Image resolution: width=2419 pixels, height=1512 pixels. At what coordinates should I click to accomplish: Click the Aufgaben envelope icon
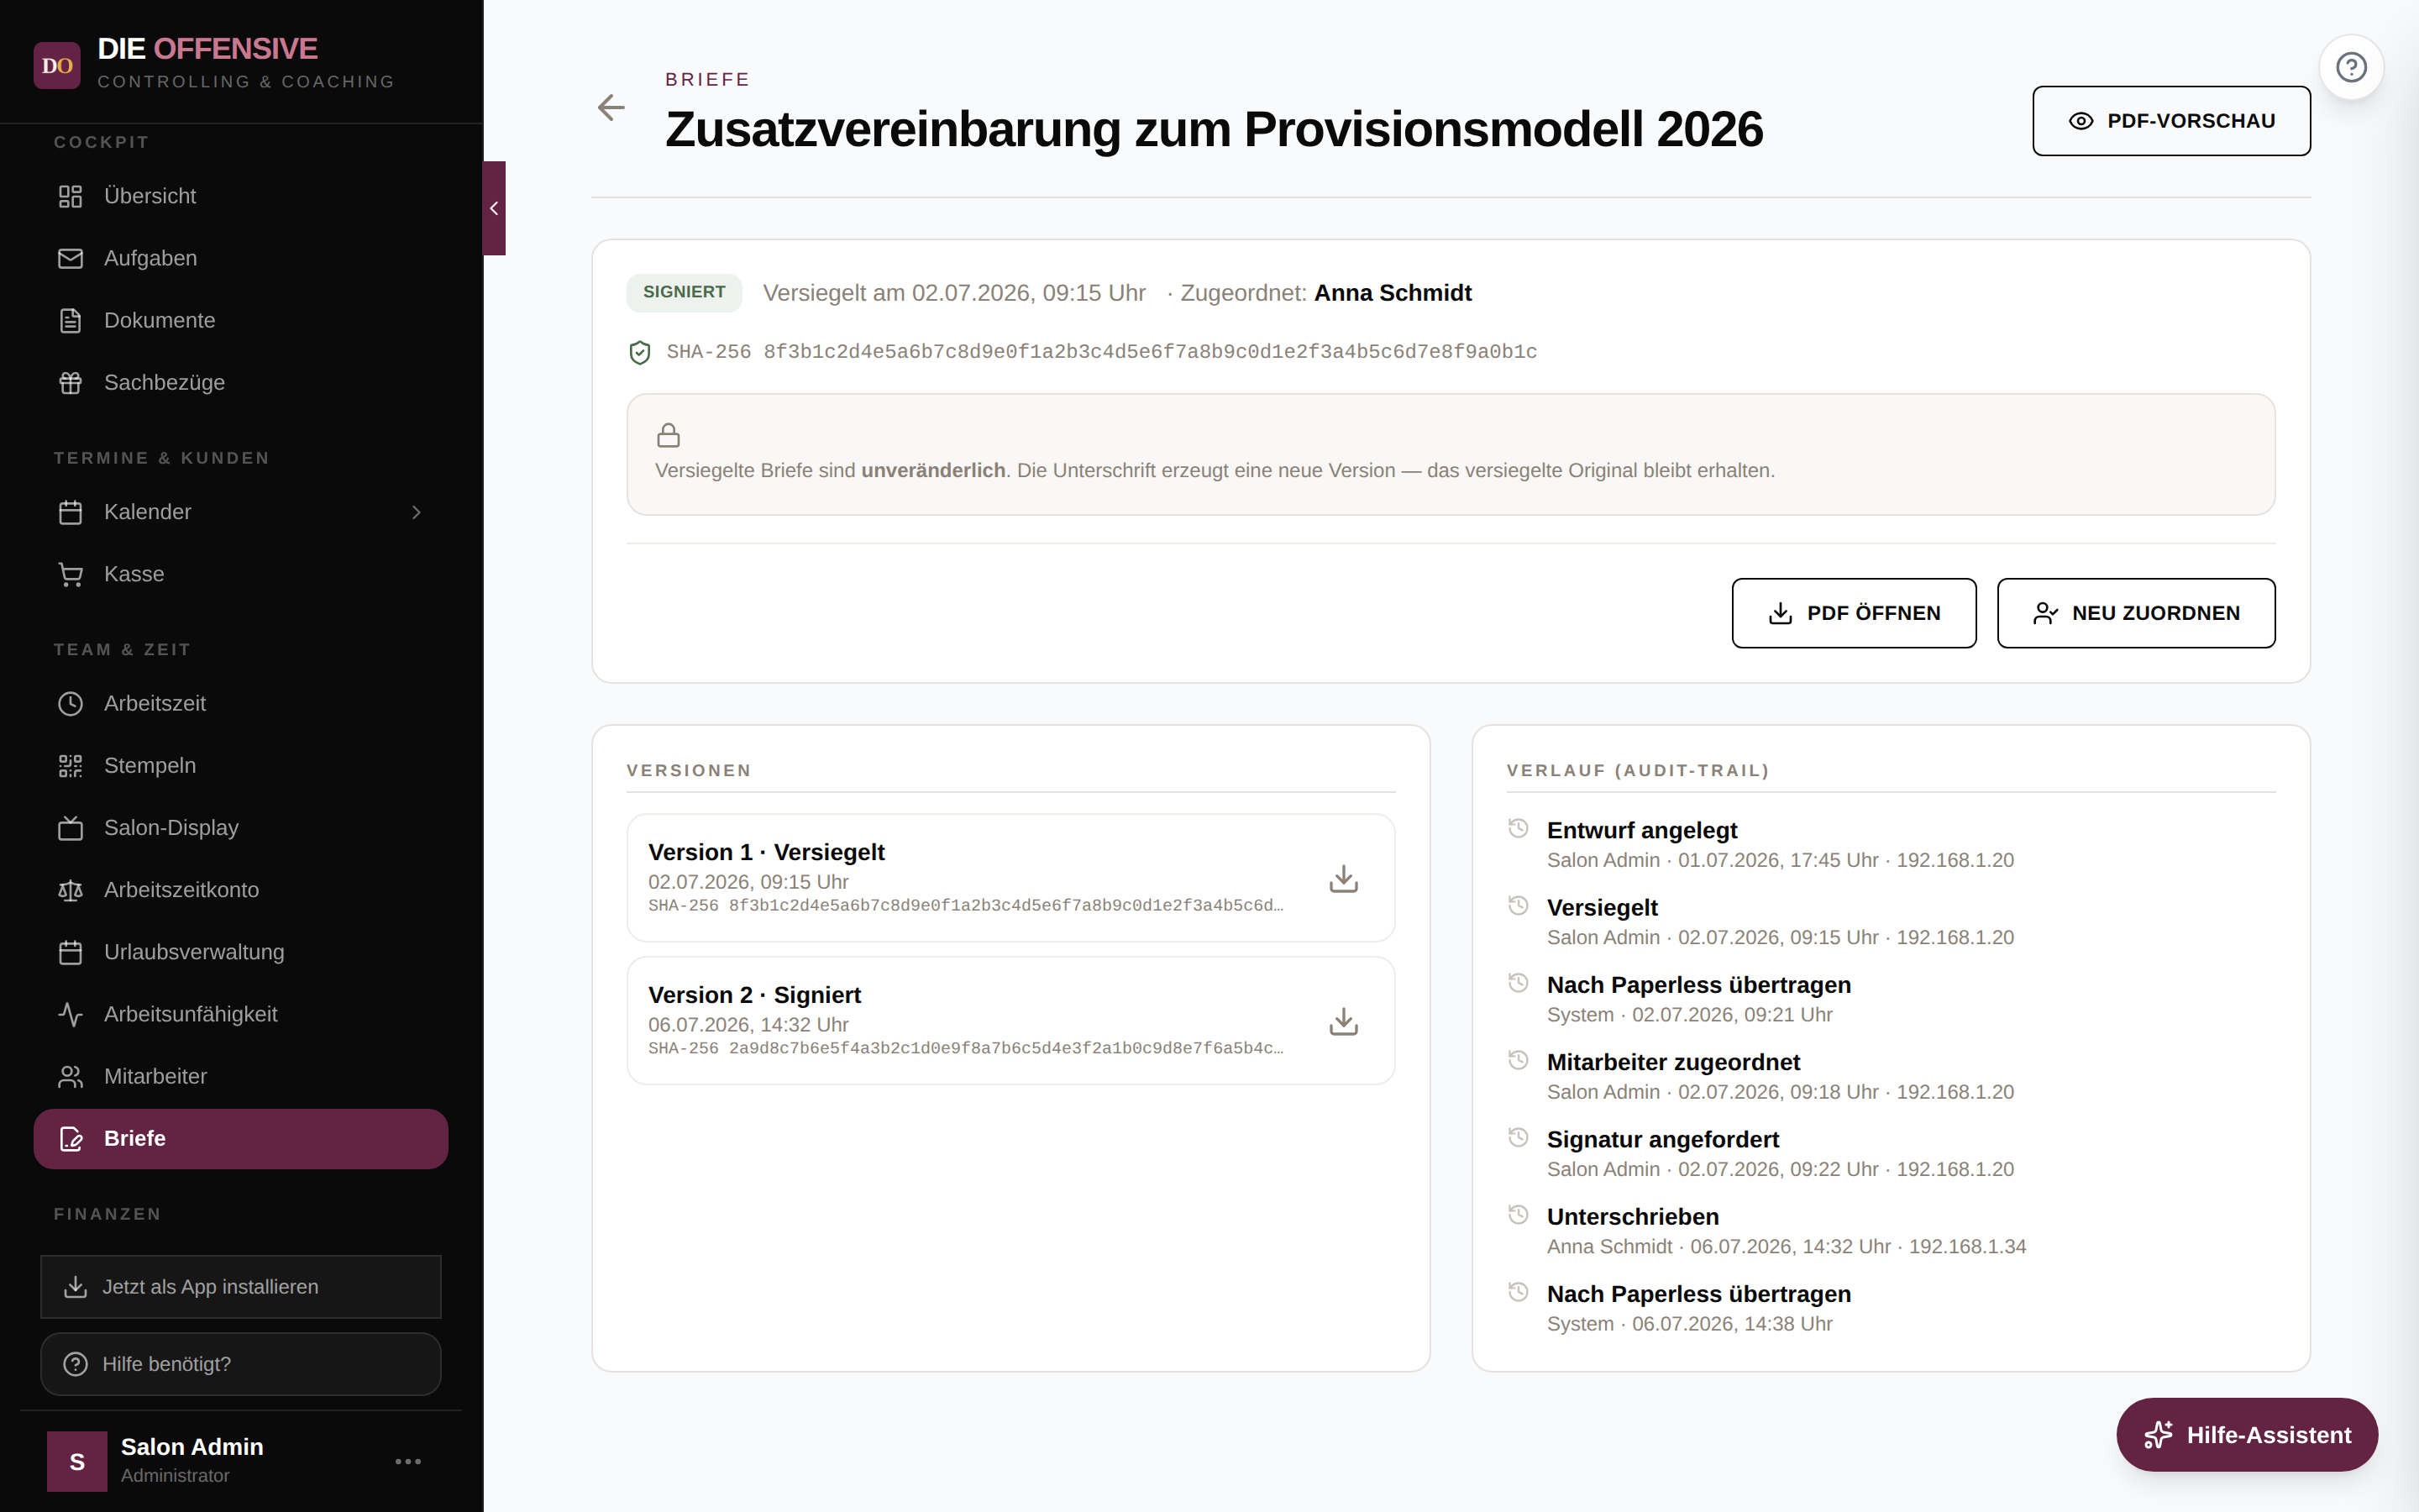click(x=70, y=258)
